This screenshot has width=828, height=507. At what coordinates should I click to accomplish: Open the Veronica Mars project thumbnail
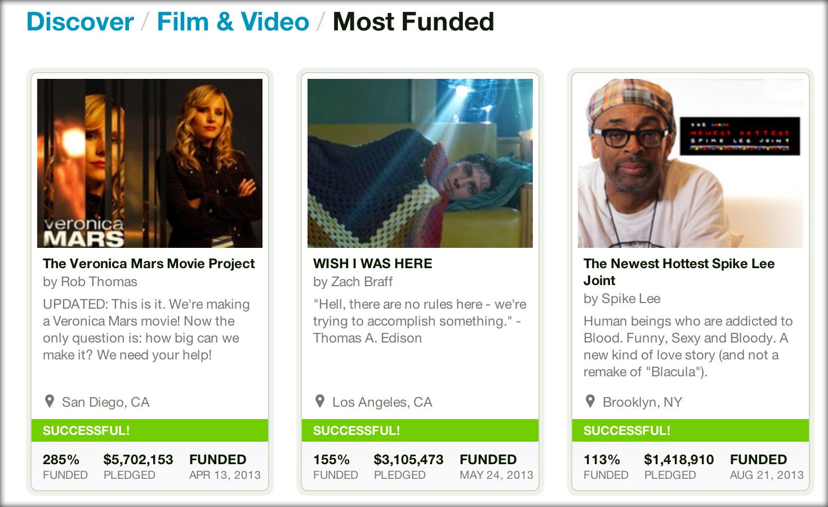pyautogui.click(x=150, y=163)
